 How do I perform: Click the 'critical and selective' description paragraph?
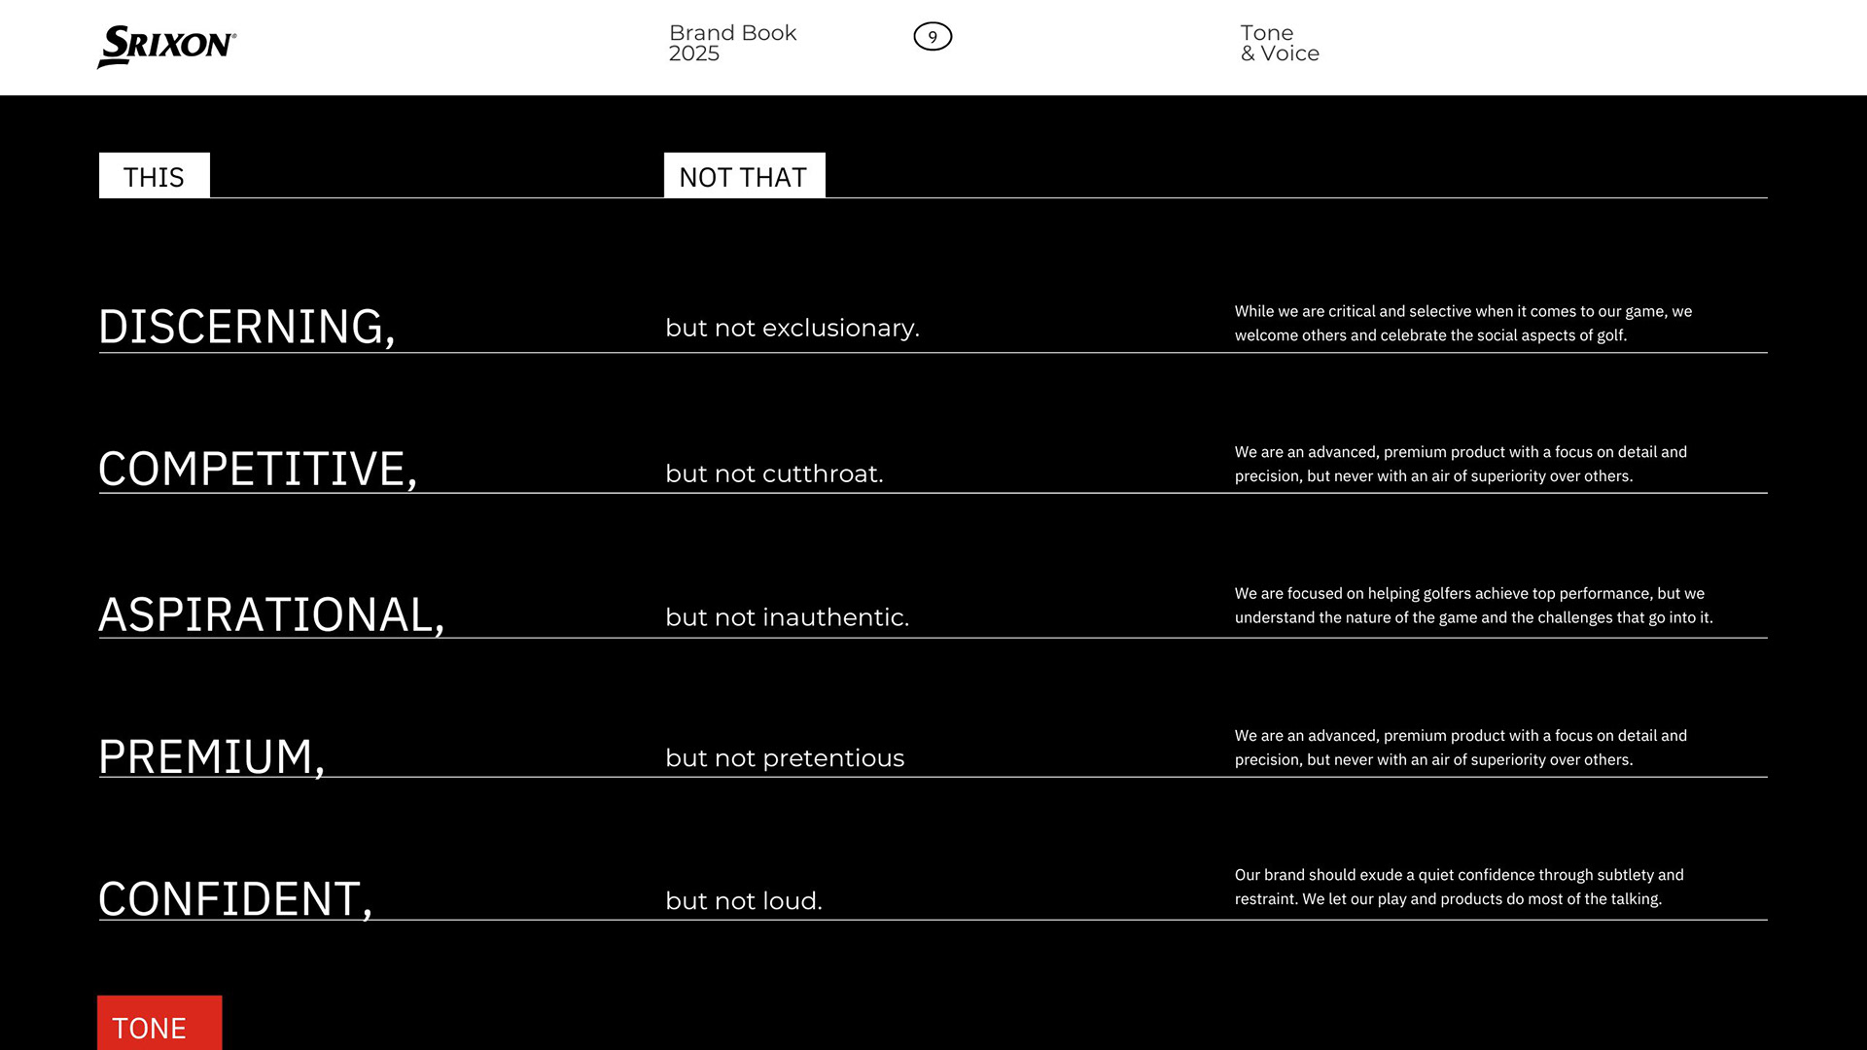(x=1462, y=323)
